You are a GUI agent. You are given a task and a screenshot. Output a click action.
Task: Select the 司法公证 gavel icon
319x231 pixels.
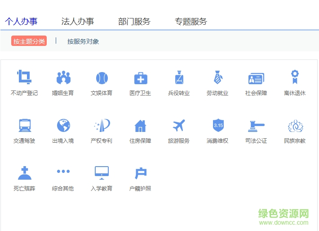click(256, 126)
